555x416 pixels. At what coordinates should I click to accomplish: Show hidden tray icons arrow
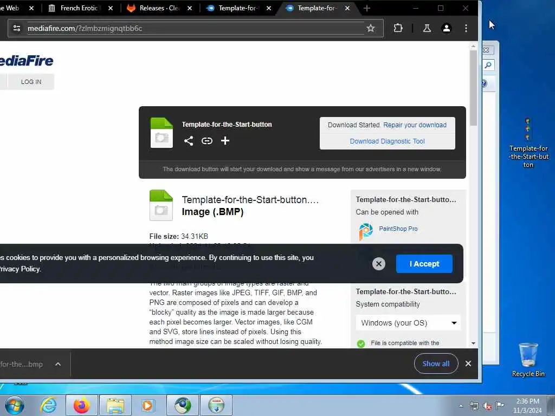(461, 406)
